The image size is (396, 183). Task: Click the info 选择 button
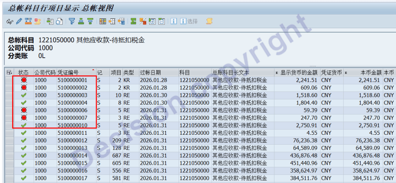pos(189,22)
